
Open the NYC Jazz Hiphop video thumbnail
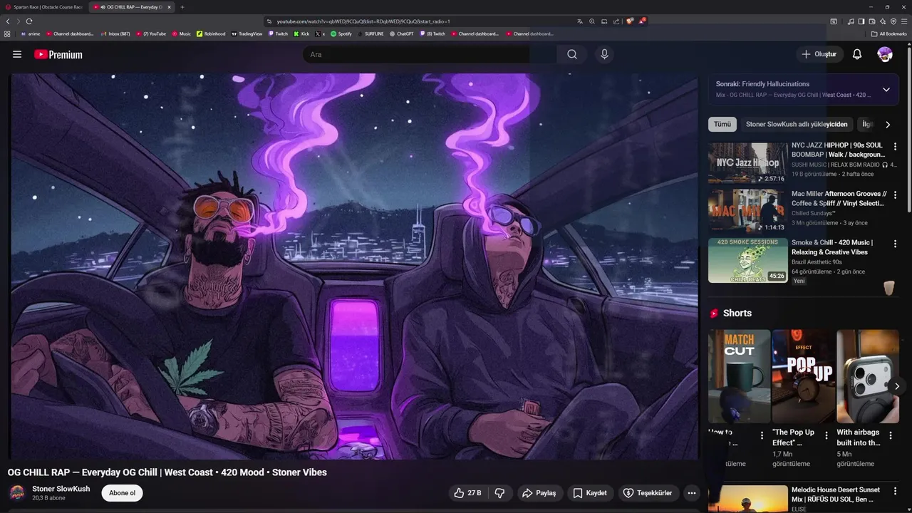pos(747,163)
